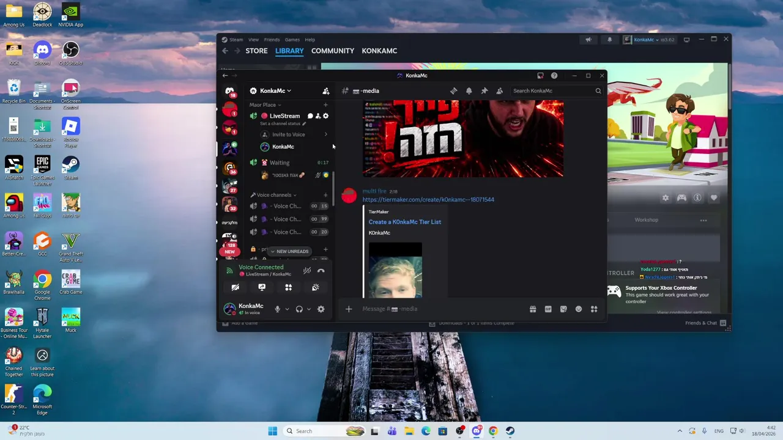The width and height of the screenshot is (783, 440).
Task: Join voice channel with 99 limit
Action: tap(289, 219)
